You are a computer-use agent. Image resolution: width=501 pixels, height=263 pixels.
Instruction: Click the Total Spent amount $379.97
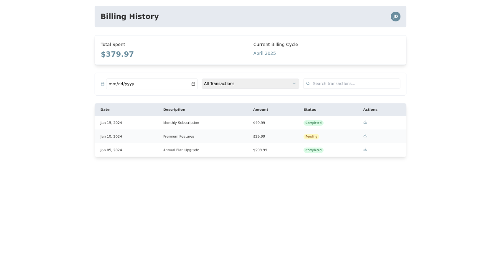(x=117, y=54)
